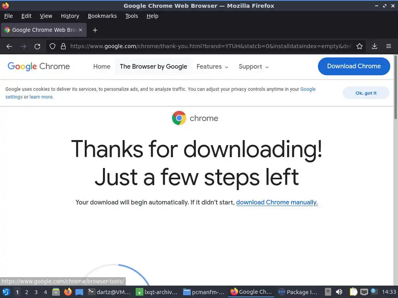Expand the Features dropdown
This screenshot has height=298, width=398.
tap(213, 67)
